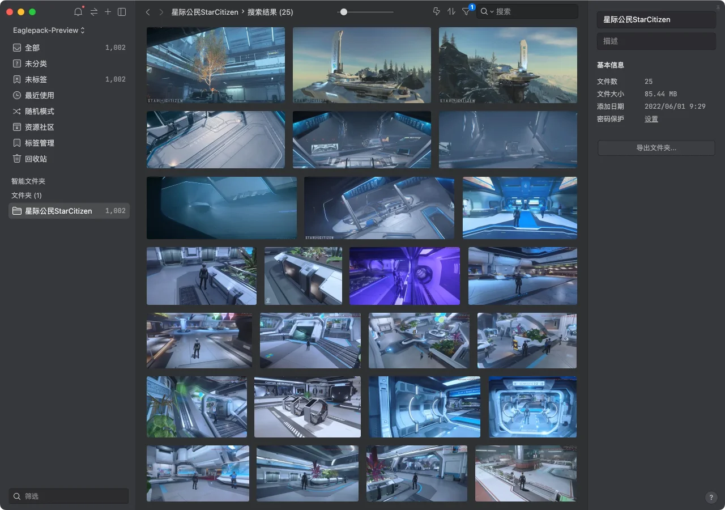Click the 筛选 filter field at sidebar bottom
Image resolution: width=725 pixels, height=510 pixels.
(x=69, y=496)
